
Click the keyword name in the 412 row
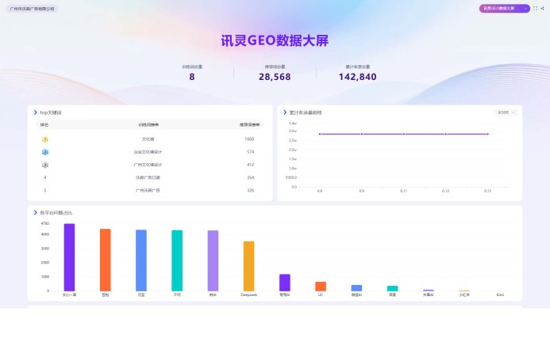148,165
